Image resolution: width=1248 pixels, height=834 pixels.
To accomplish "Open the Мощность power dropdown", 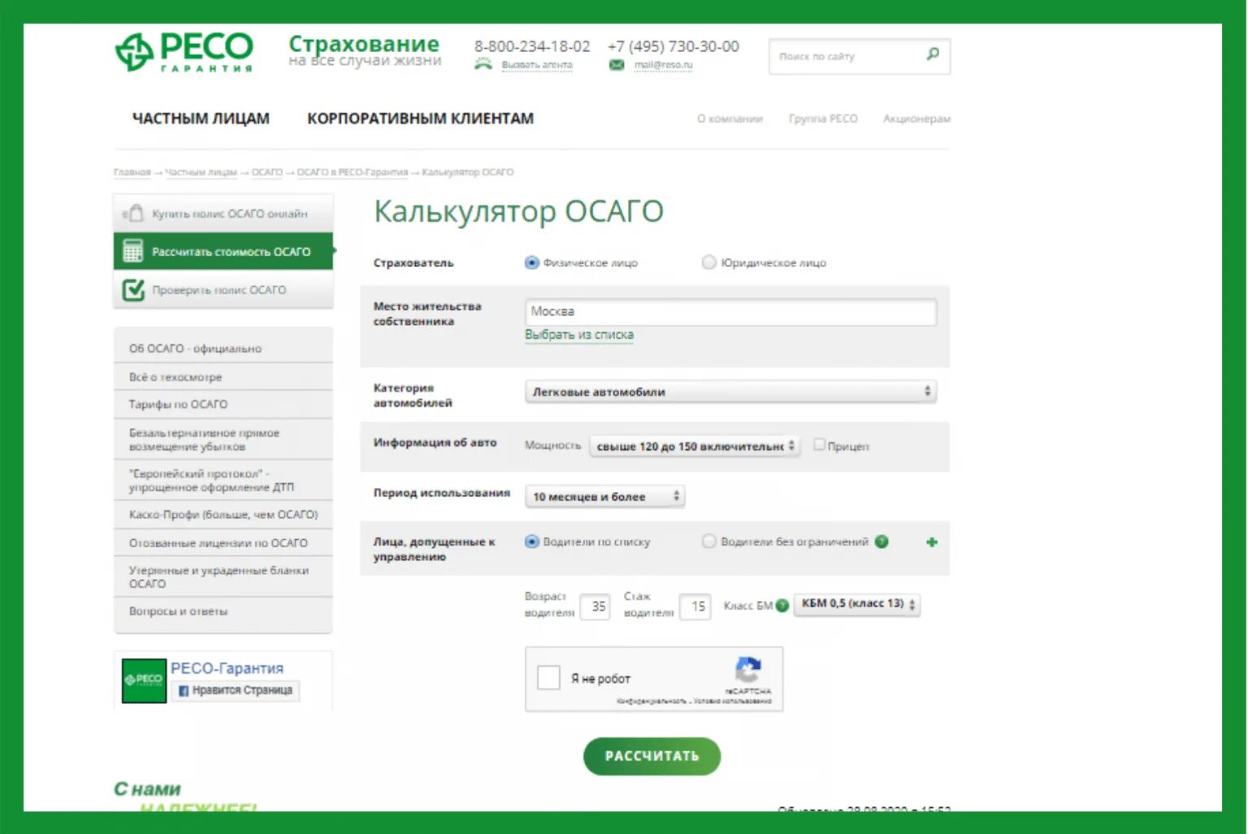I will click(x=695, y=446).
